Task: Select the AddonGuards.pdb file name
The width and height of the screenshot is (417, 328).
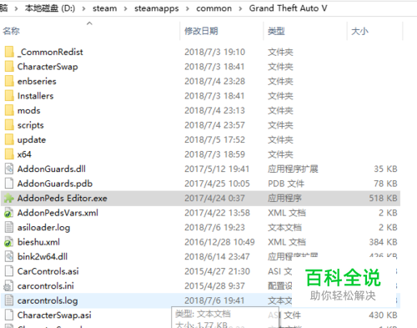Action: (x=55, y=184)
